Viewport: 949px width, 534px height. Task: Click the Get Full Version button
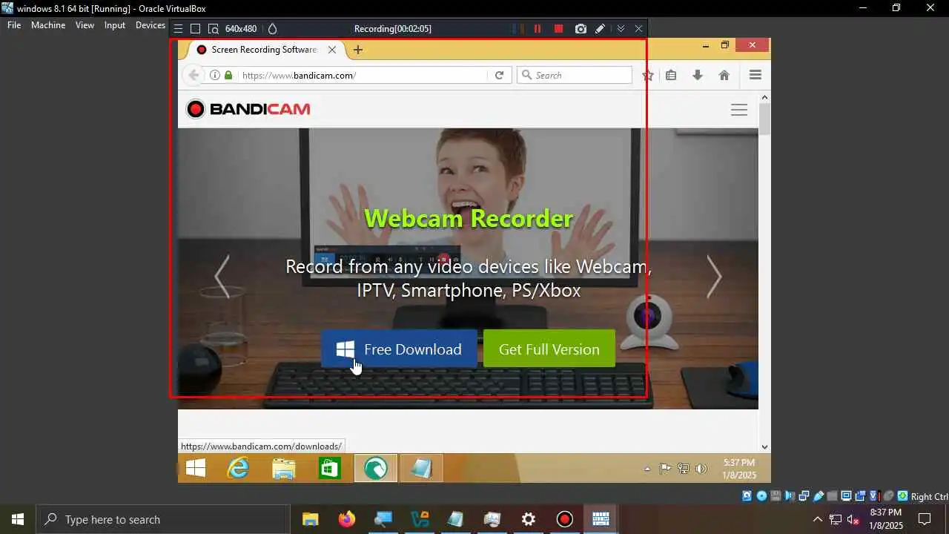point(549,349)
